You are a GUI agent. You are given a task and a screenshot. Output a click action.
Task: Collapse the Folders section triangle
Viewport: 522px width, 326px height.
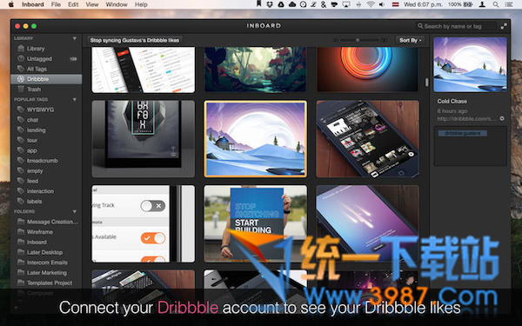75,211
